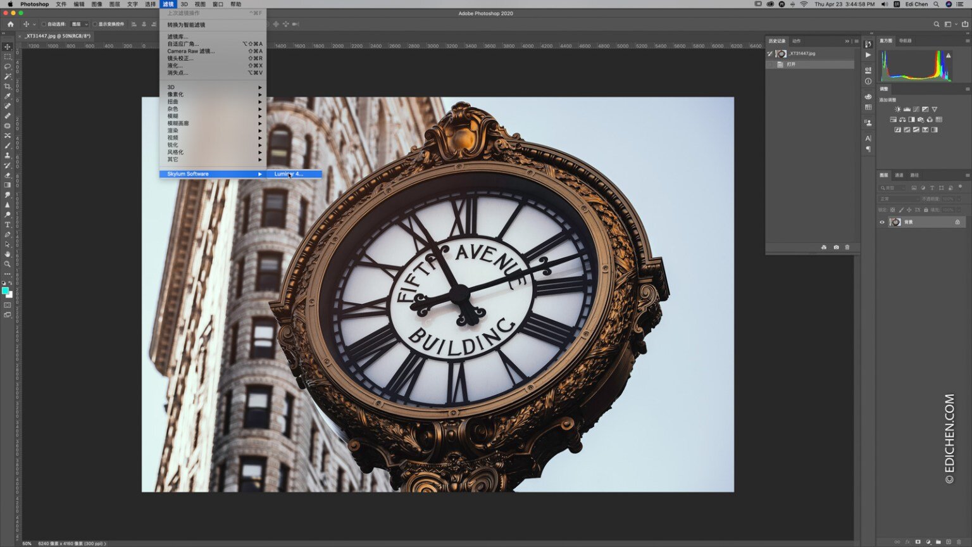Screen dimensions: 972x547
Task: Add Levels adjustment icon
Action: tap(907, 110)
